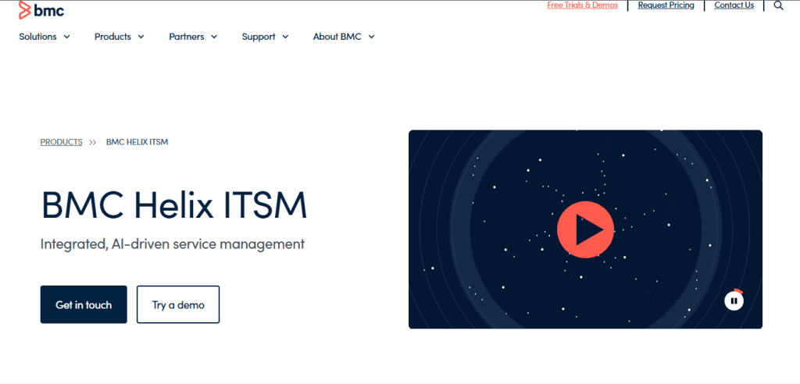Open the search magnifier icon
The width and height of the screenshot is (800, 384).
tap(779, 5)
